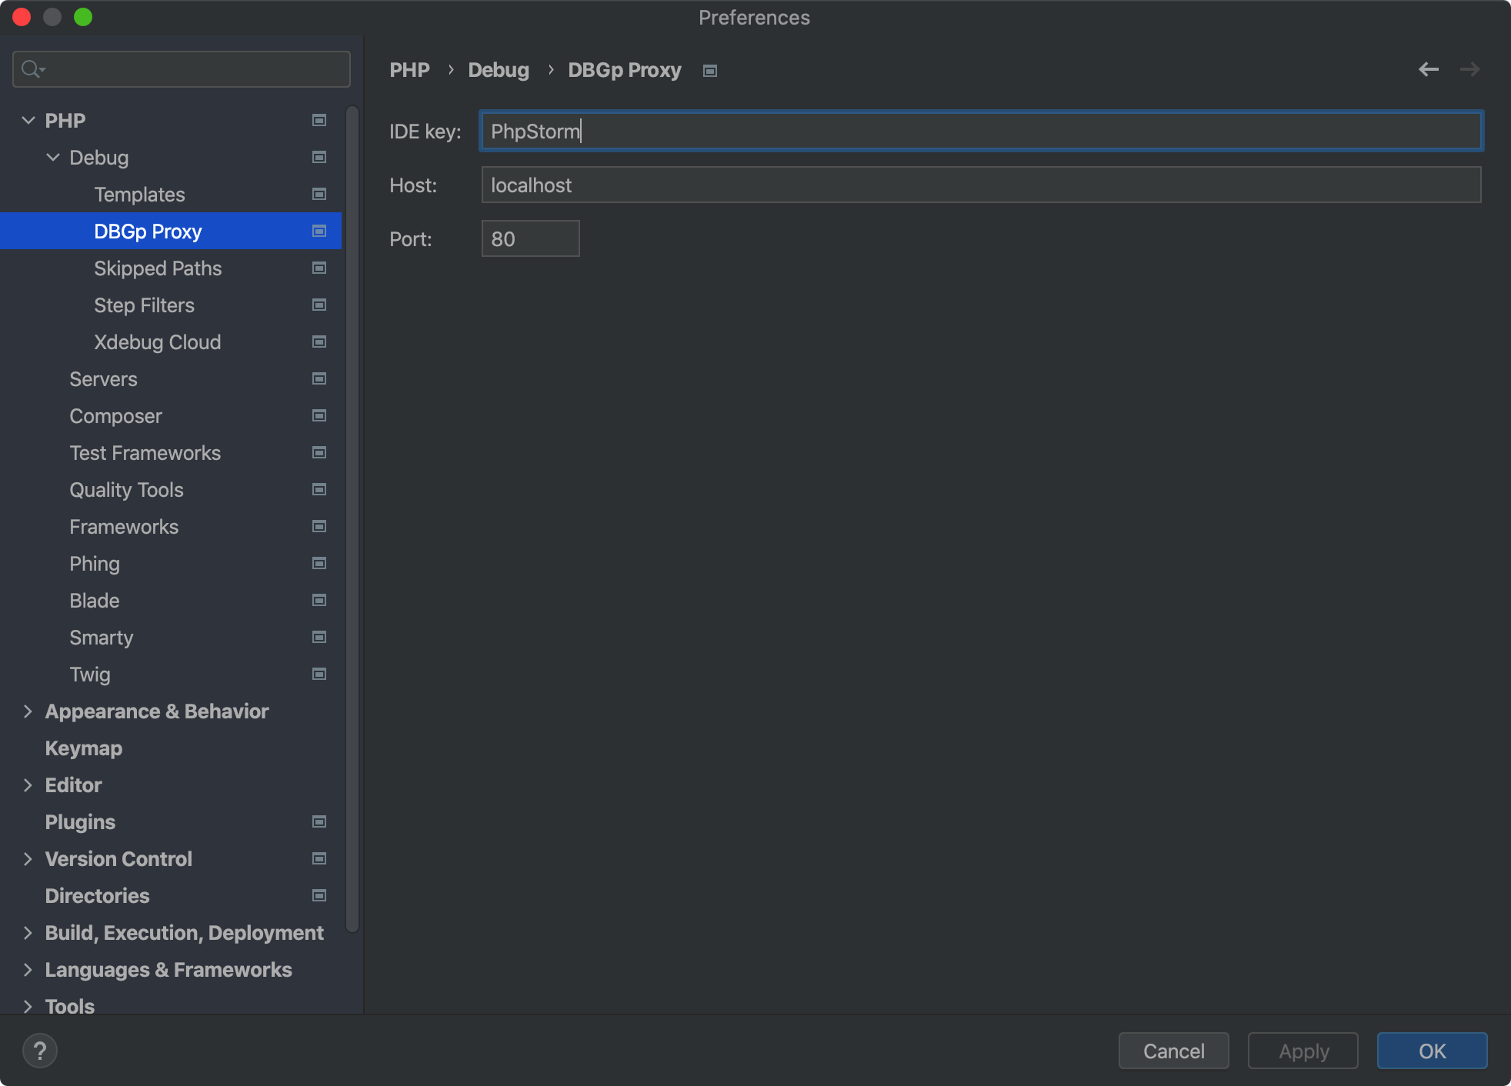The image size is (1511, 1086).
Task: Click the Cancel button
Action: click(1173, 1051)
